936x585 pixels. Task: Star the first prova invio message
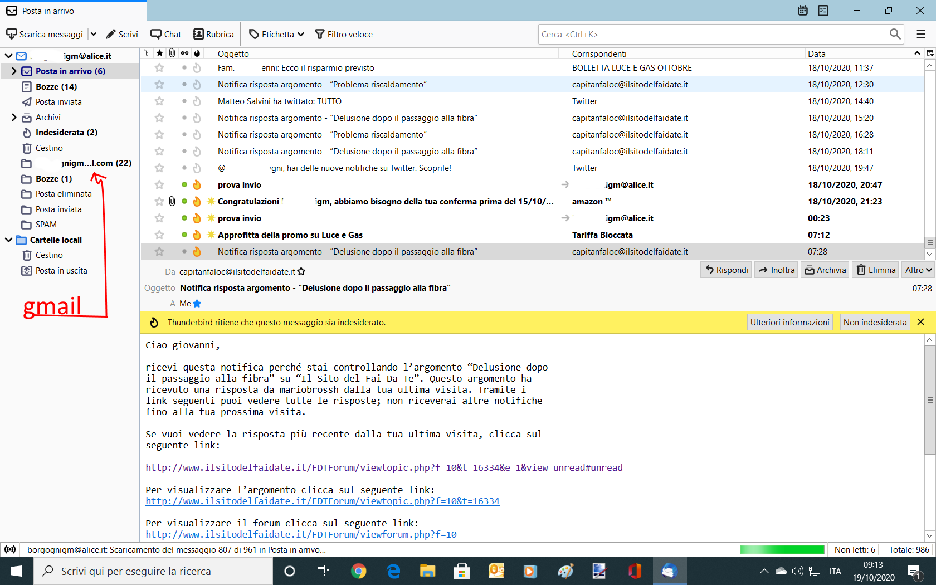[x=159, y=184]
